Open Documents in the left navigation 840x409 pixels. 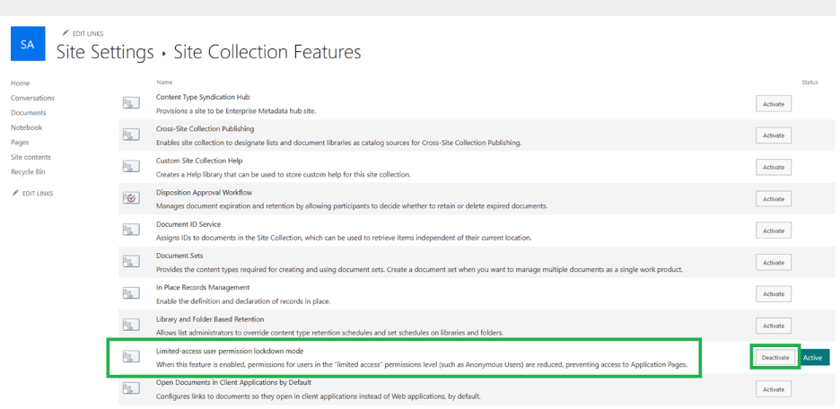click(29, 112)
